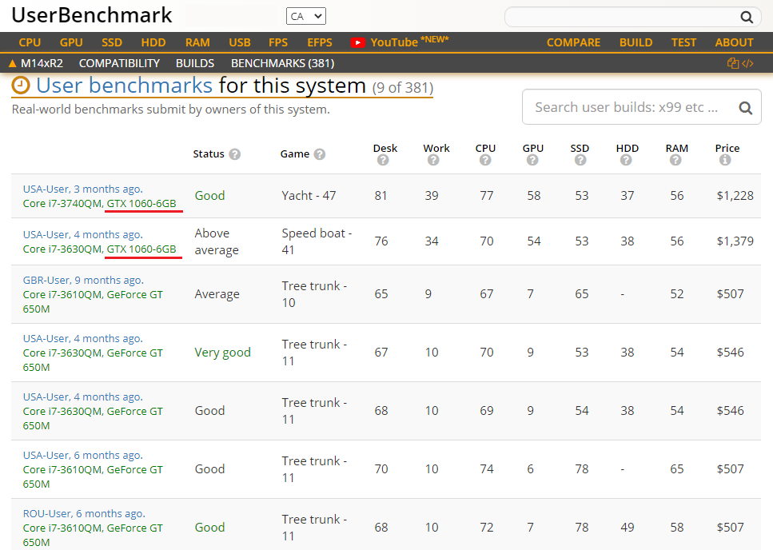Click the Speed boat - 41 game score
Screen dimensions: 773x550
317,241
